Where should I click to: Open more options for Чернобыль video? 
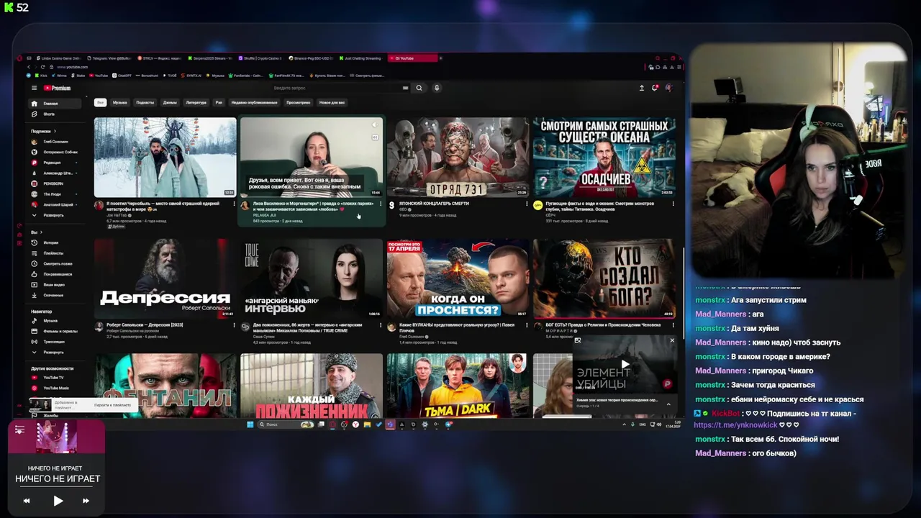pyautogui.click(x=233, y=204)
